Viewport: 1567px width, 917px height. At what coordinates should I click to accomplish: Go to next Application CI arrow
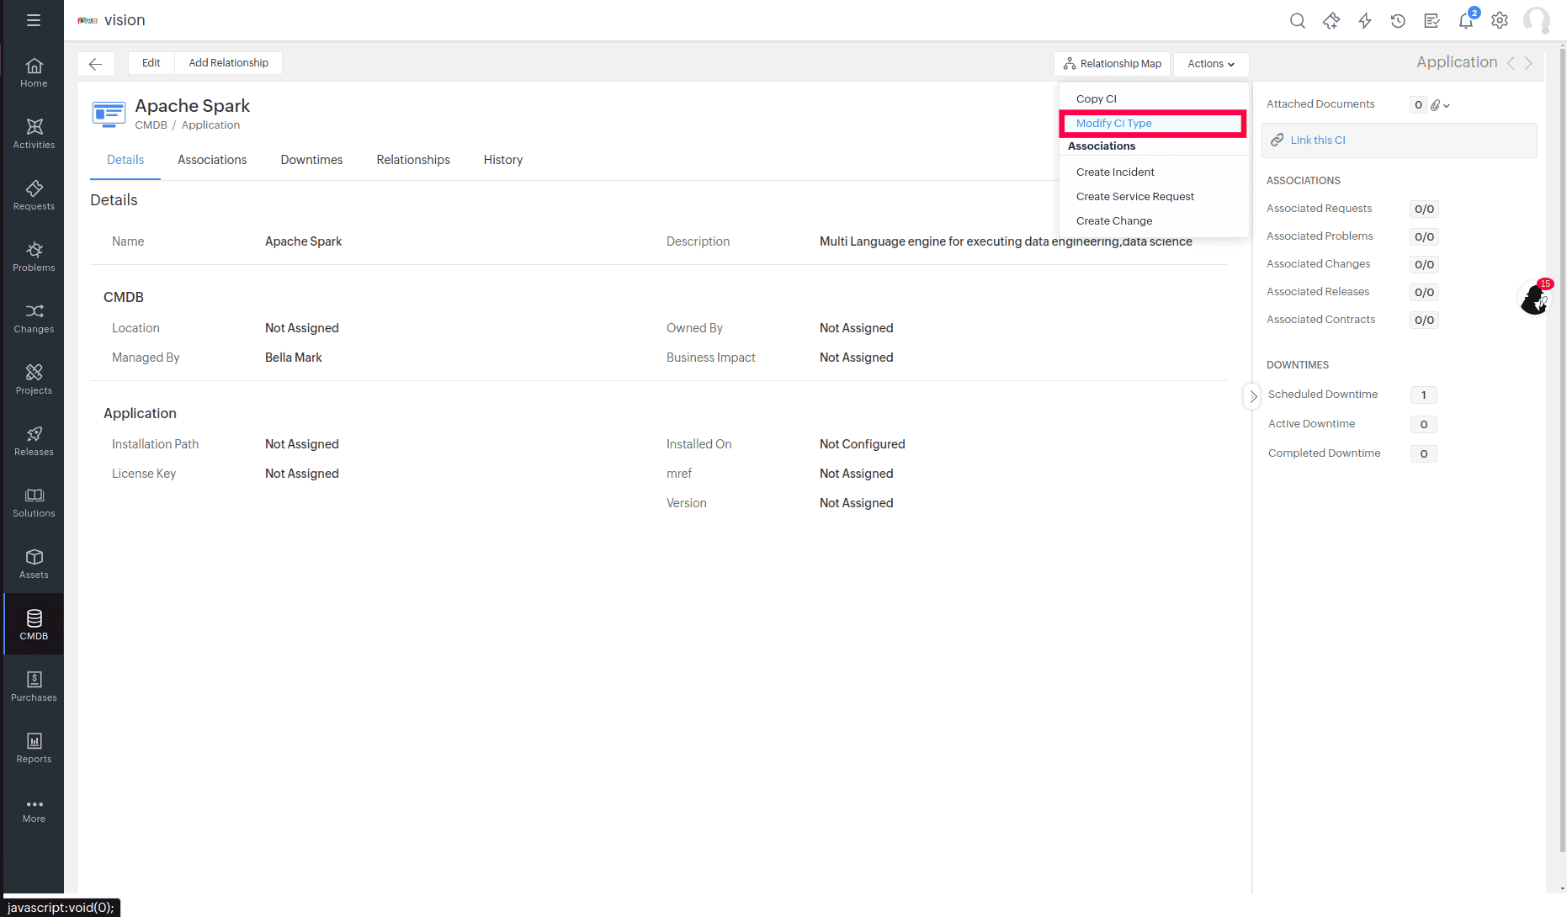pos(1528,63)
